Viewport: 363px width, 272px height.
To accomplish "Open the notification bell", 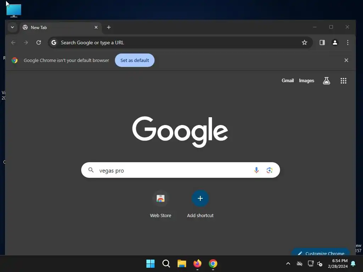I will tap(353, 263).
